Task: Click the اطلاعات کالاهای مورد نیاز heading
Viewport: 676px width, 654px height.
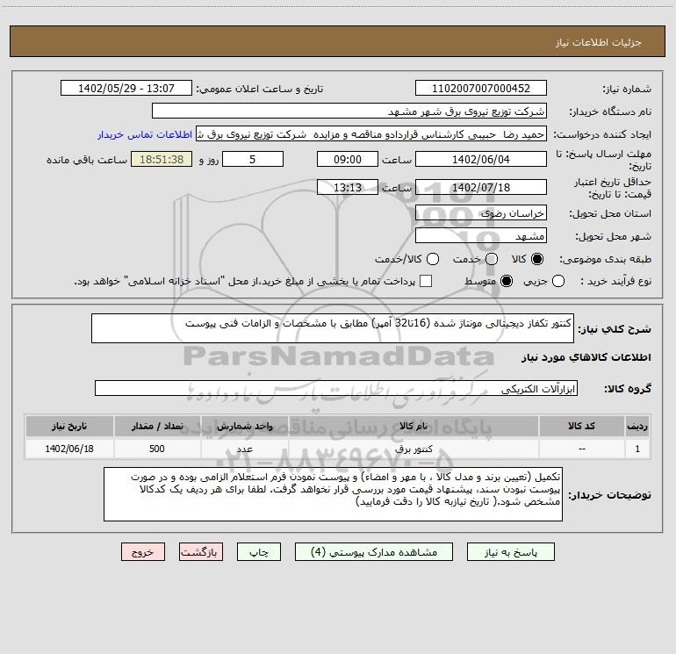Action: [x=586, y=357]
